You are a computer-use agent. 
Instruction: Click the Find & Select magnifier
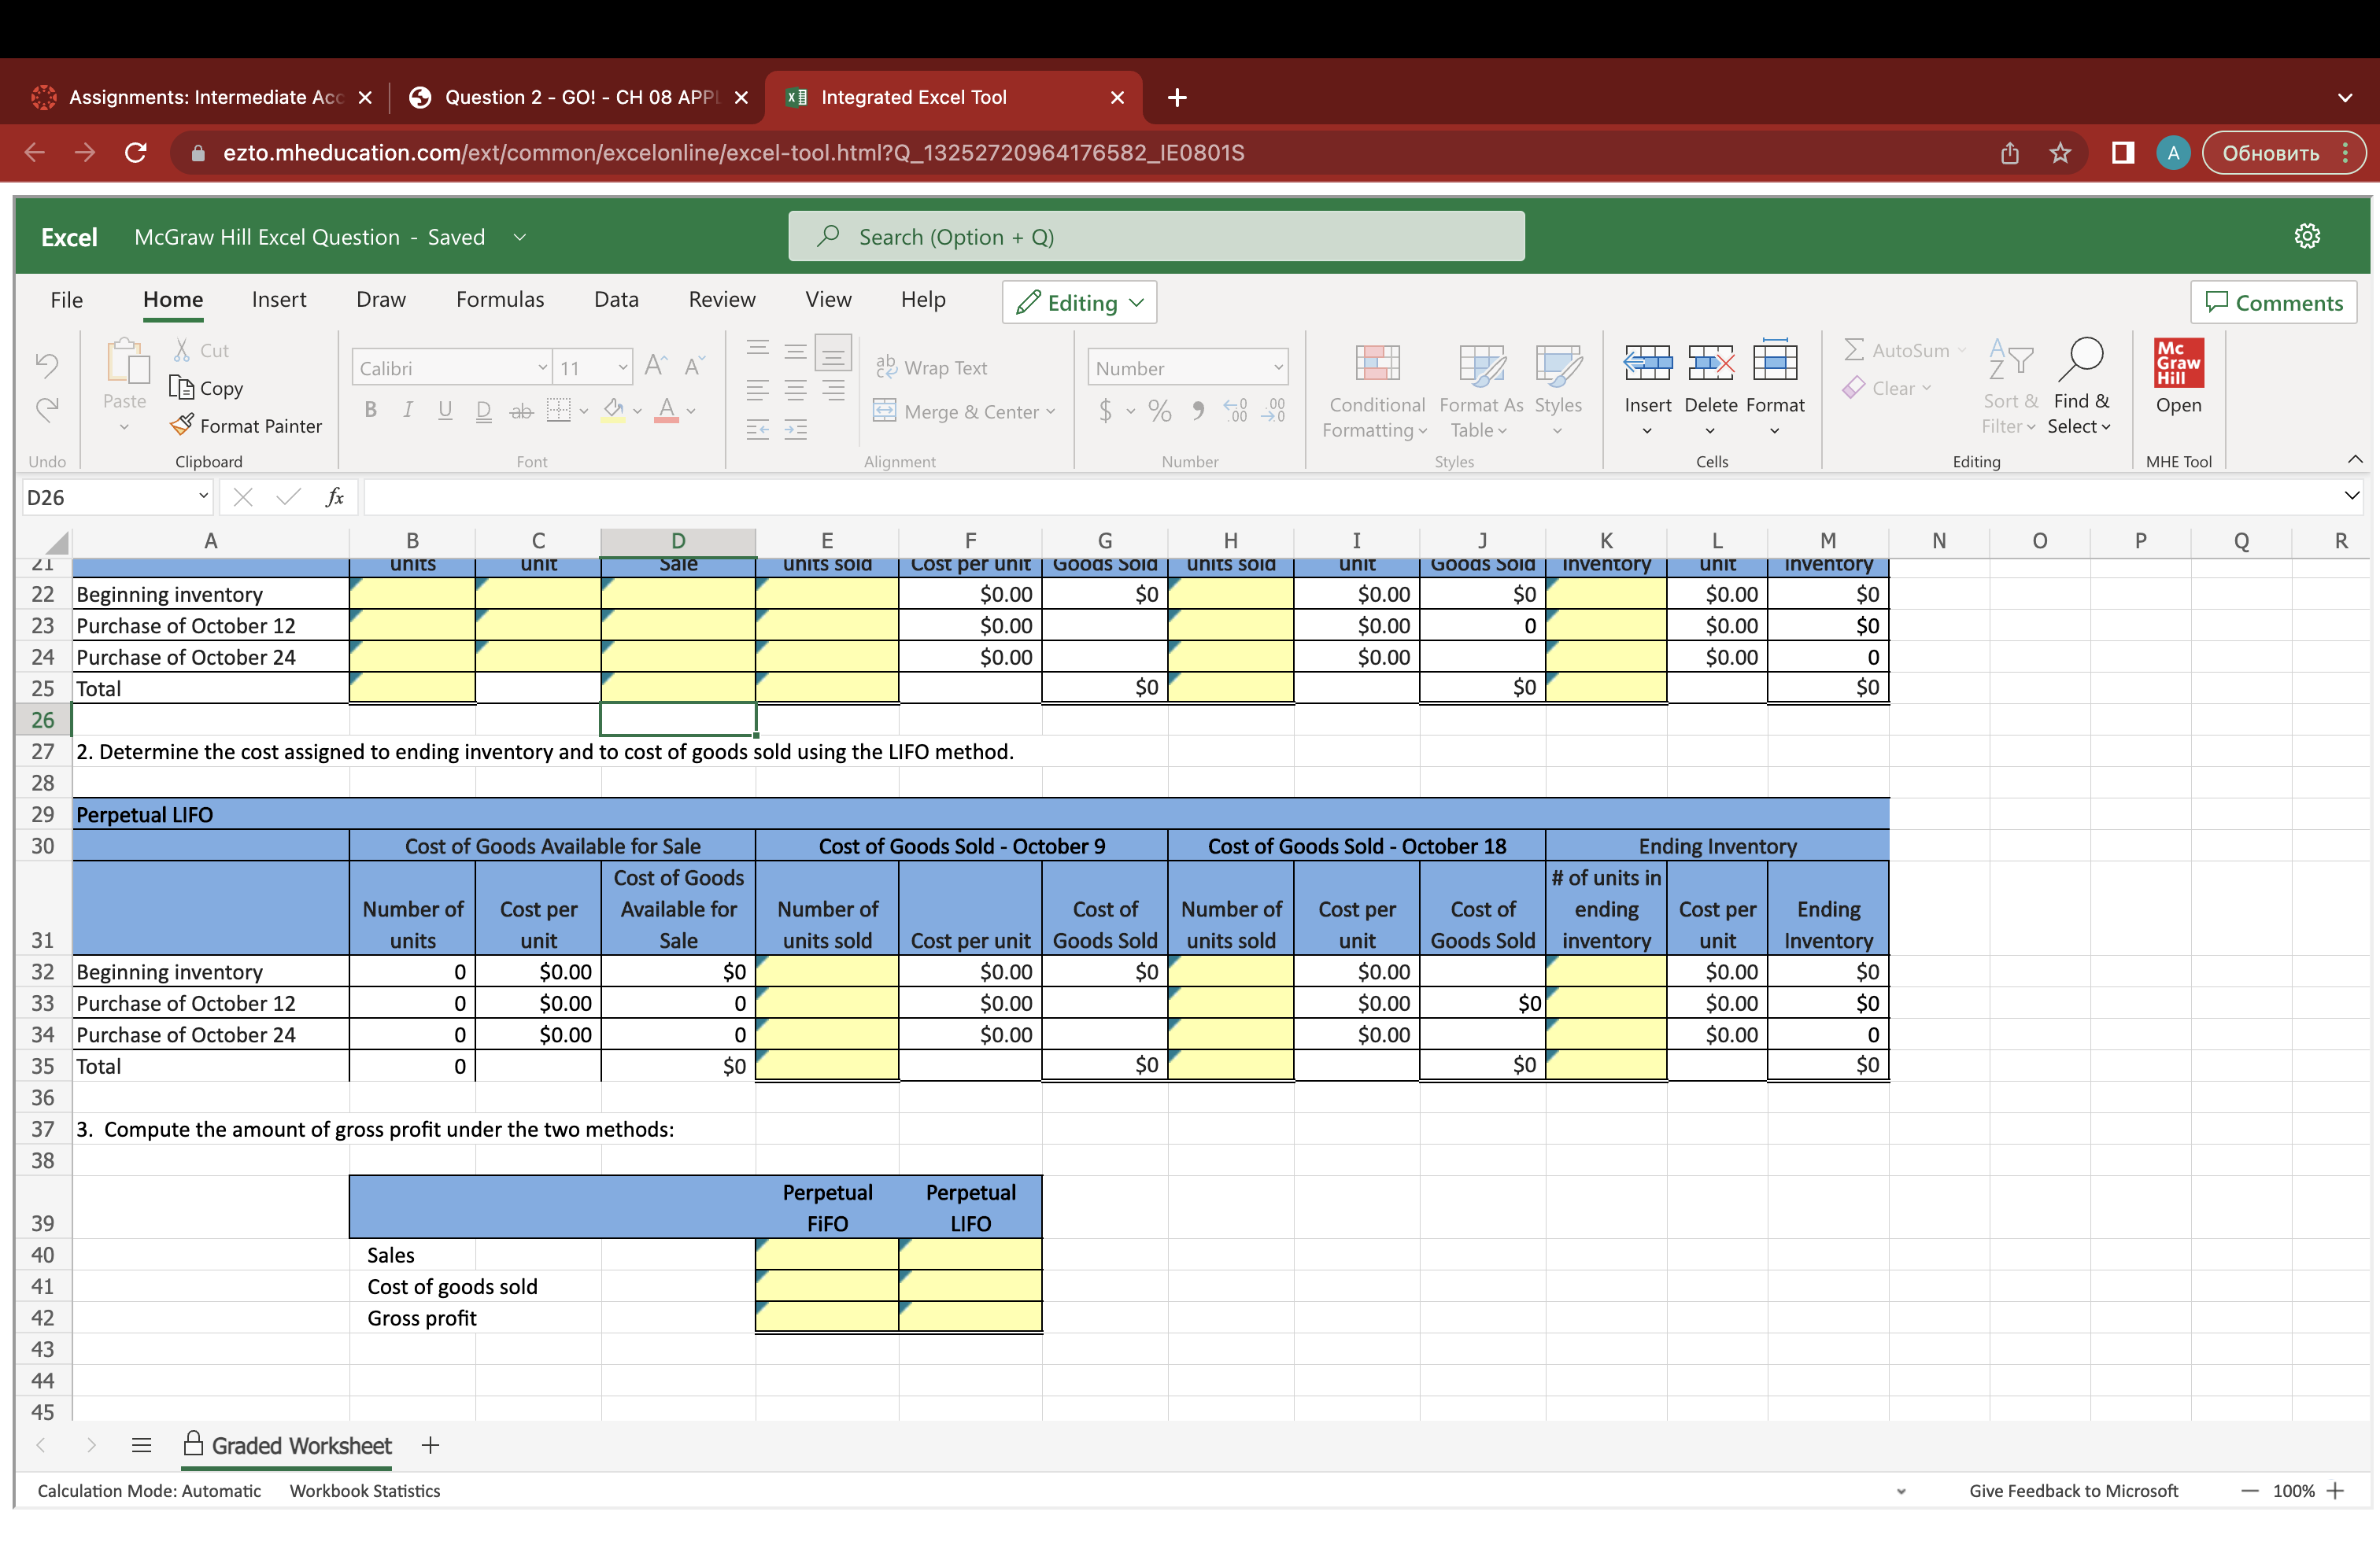click(x=2080, y=361)
